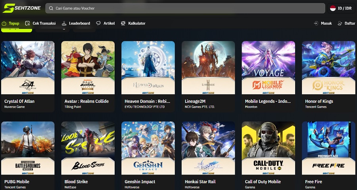Click the Mobile Legends - Indo... title
Image resolution: width=357 pixels, height=190 pixels.
click(x=268, y=101)
